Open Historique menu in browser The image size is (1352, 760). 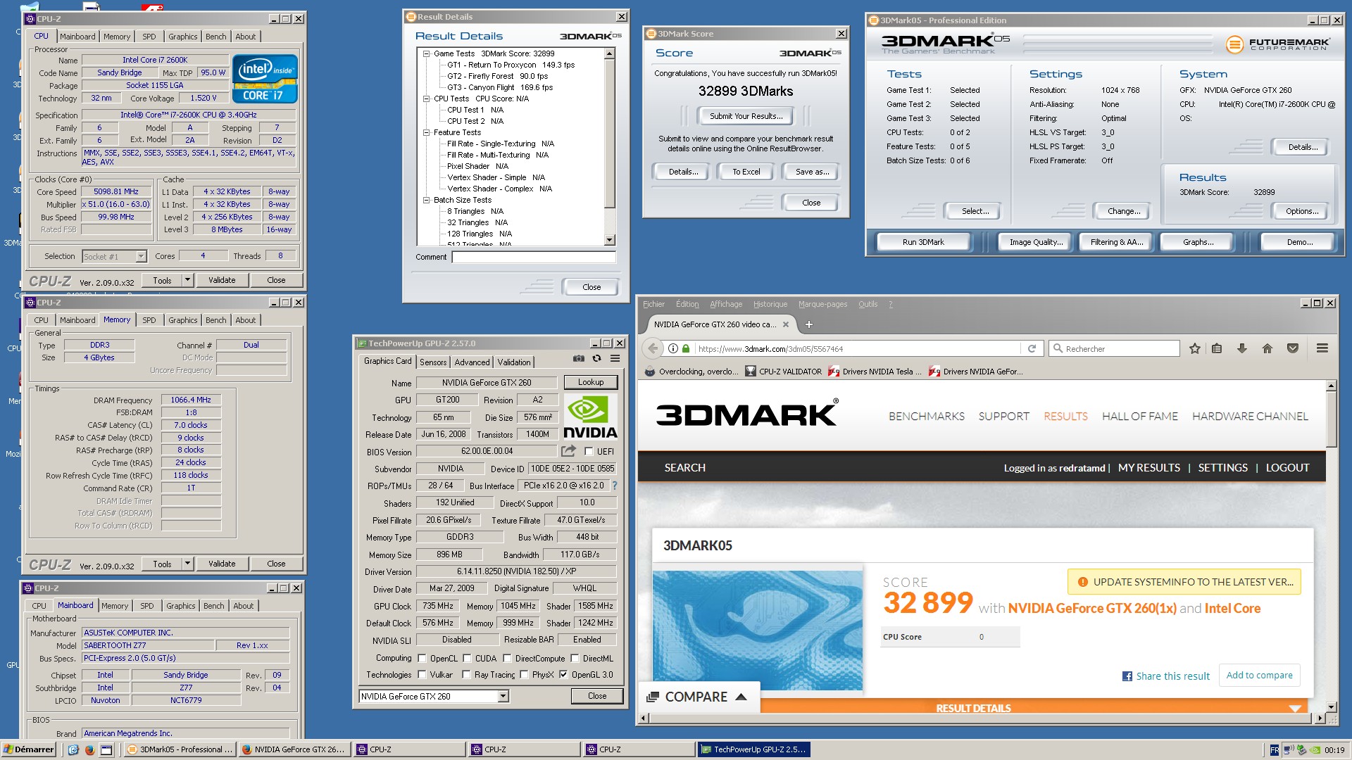770,304
